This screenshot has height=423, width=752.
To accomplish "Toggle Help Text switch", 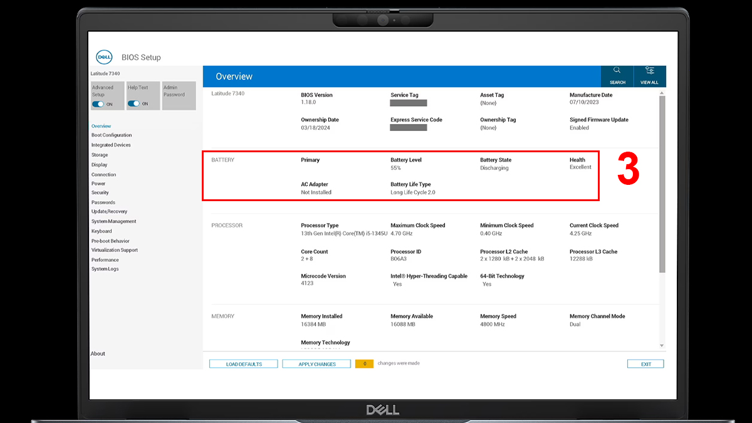I will coord(133,104).
